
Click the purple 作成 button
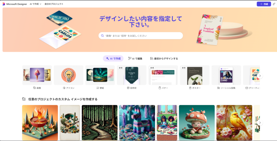pyautogui.click(x=264, y=4)
